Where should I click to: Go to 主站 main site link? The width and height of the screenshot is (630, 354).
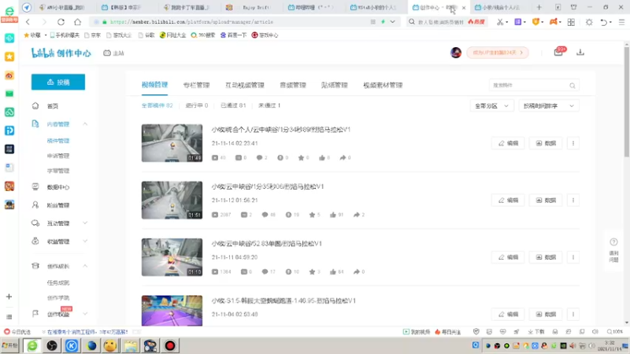pos(113,53)
